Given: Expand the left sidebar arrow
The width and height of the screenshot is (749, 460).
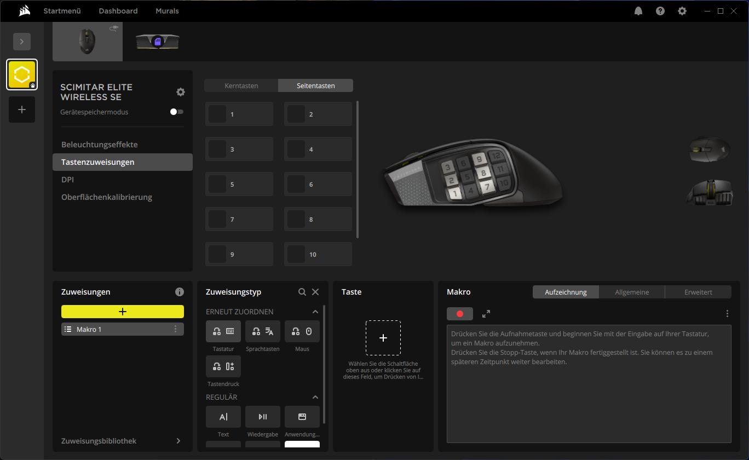Looking at the screenshot, I should [22, 42].
